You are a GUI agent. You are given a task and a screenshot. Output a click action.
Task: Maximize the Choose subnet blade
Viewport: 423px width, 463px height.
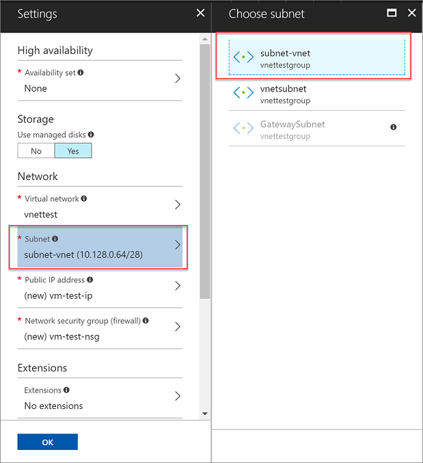tap(392, 13)
